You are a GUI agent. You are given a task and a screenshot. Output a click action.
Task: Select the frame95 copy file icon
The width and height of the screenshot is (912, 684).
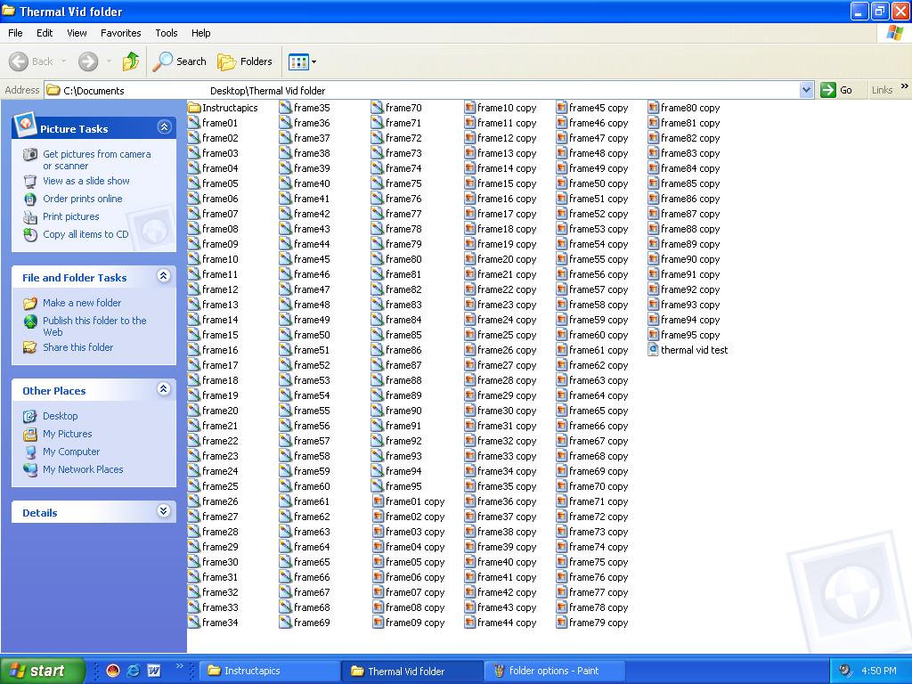click(653, 335)
